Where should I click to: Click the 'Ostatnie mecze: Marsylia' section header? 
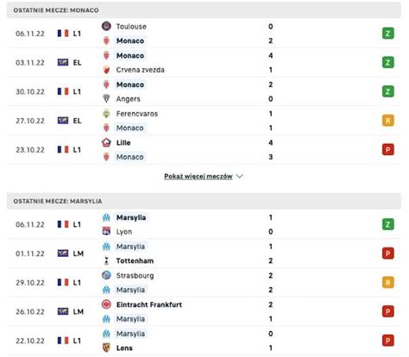coord(204,201)
